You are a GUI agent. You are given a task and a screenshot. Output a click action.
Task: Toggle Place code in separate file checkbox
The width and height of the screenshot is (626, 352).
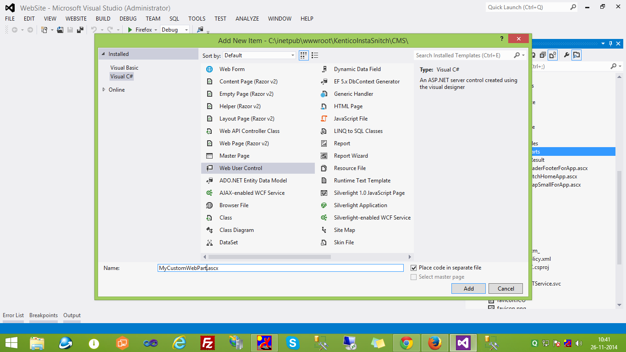414,268
